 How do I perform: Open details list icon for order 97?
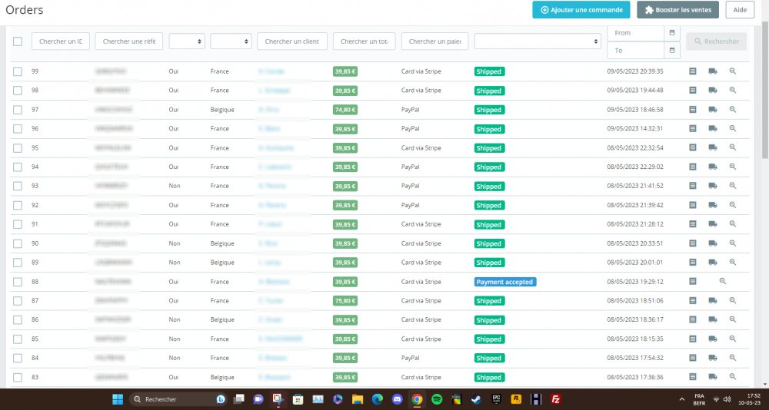693,109
